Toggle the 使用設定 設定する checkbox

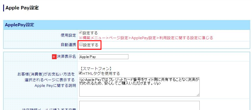click(80, 33)
